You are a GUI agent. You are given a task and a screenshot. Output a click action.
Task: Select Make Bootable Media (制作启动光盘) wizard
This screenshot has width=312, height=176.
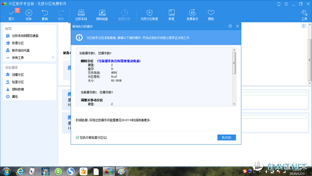coord(21,51)
